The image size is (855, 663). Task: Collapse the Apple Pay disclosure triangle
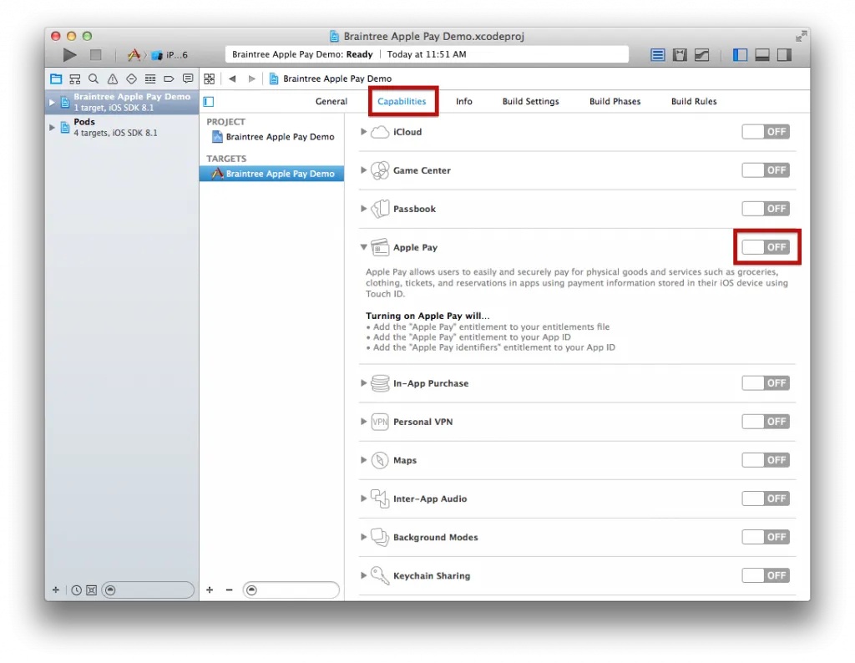pyautogui.click(x=363, y=247)
